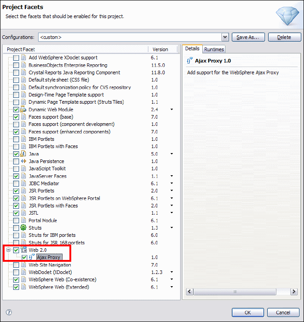The width and height of the screenshot is (304, 322).
Task: Click the help question mark icon
Action: [x=9, y=312]
